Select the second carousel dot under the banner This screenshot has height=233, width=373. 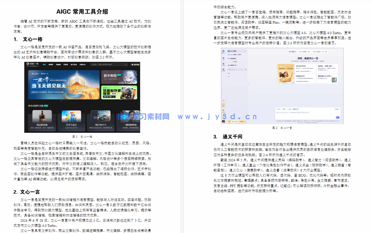tap(63, 101)
